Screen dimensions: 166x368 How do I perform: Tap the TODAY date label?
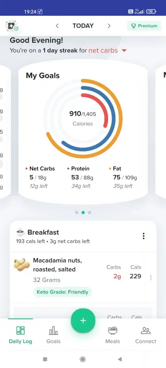(83, 26)
